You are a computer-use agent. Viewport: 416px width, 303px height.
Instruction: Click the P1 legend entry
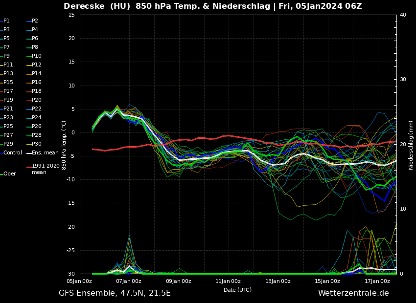pos(6,21)
